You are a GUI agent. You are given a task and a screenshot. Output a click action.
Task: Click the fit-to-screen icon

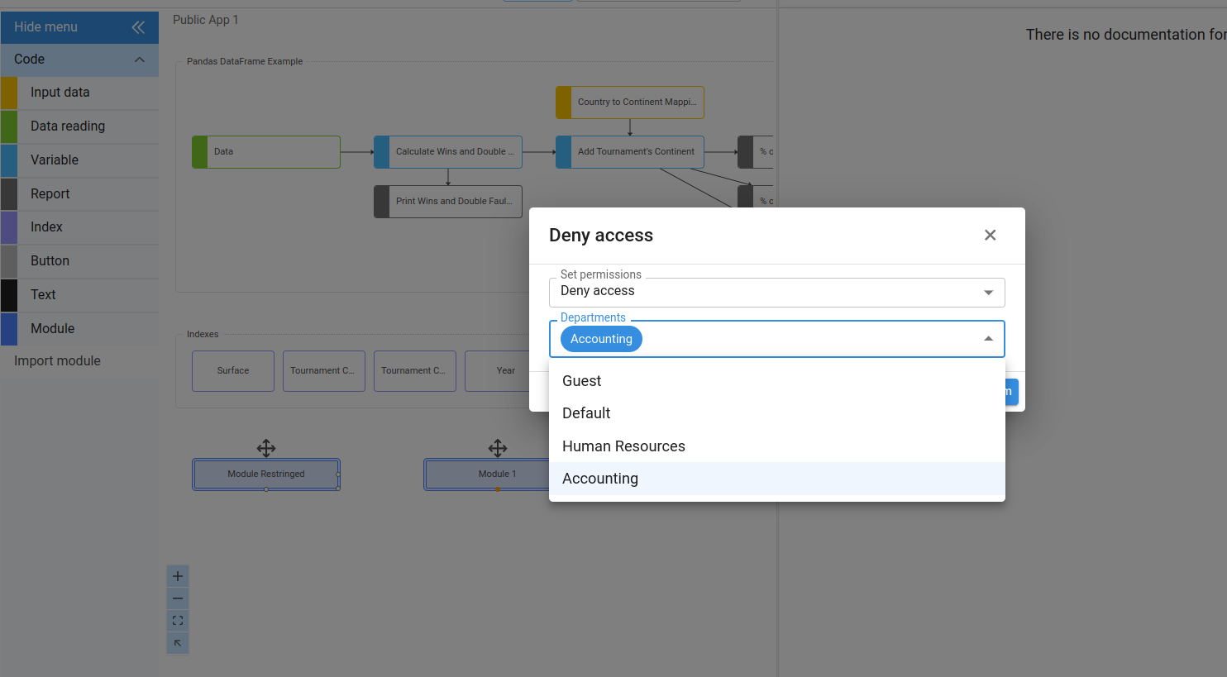point(178,621)
